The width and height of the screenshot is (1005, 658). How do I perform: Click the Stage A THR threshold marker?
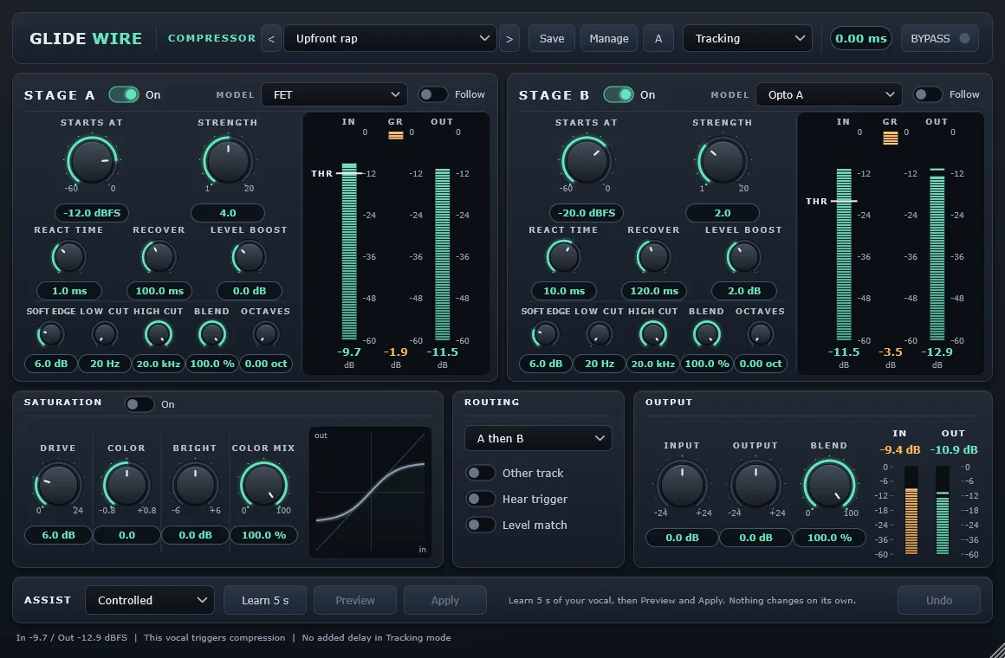click(x=337, y=174)
